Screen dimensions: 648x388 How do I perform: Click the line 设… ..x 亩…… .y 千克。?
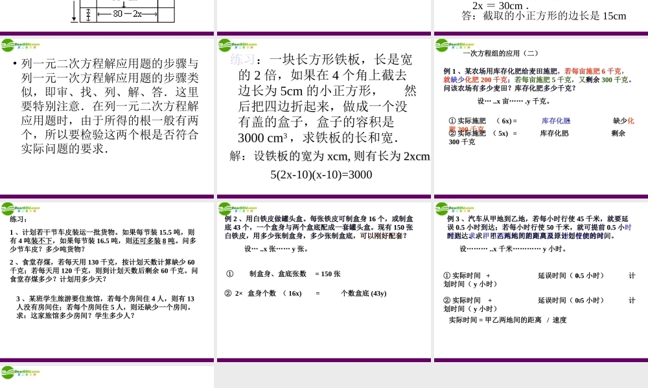(x=514, y=101)
